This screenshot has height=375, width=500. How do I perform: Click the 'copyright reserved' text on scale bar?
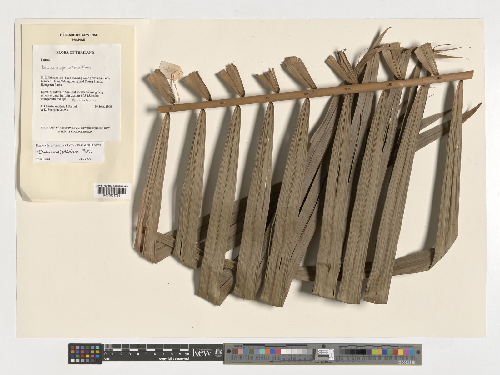(x=174, y=359)
